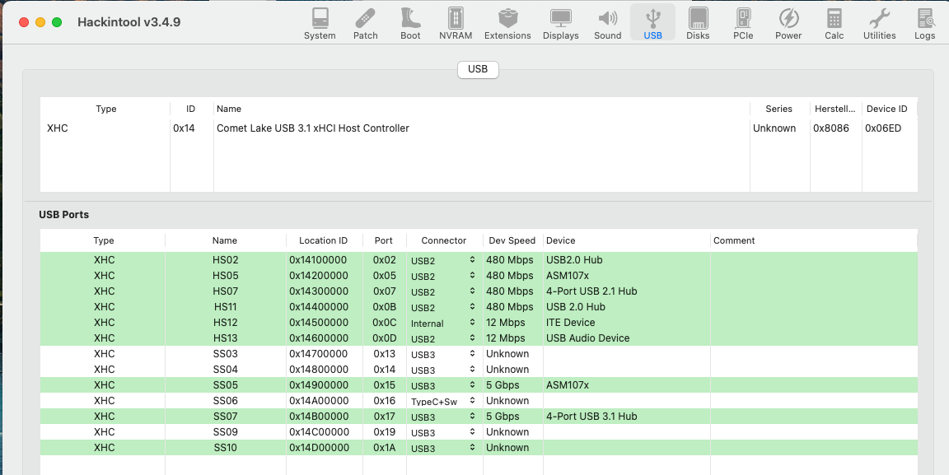
Task: Select the USB tab label
Action: (478, 69)
